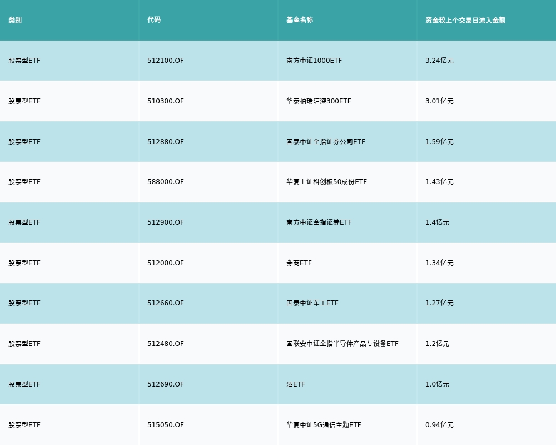Select fund name 南方中证全指证券ETF
This screenshot has width=556, height=445.
pos(319,222)
